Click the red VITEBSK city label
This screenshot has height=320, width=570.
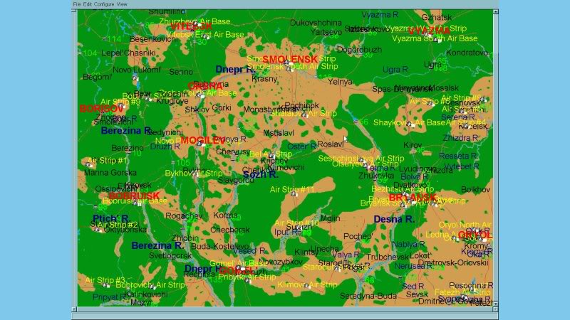click(x=191, y=26)
